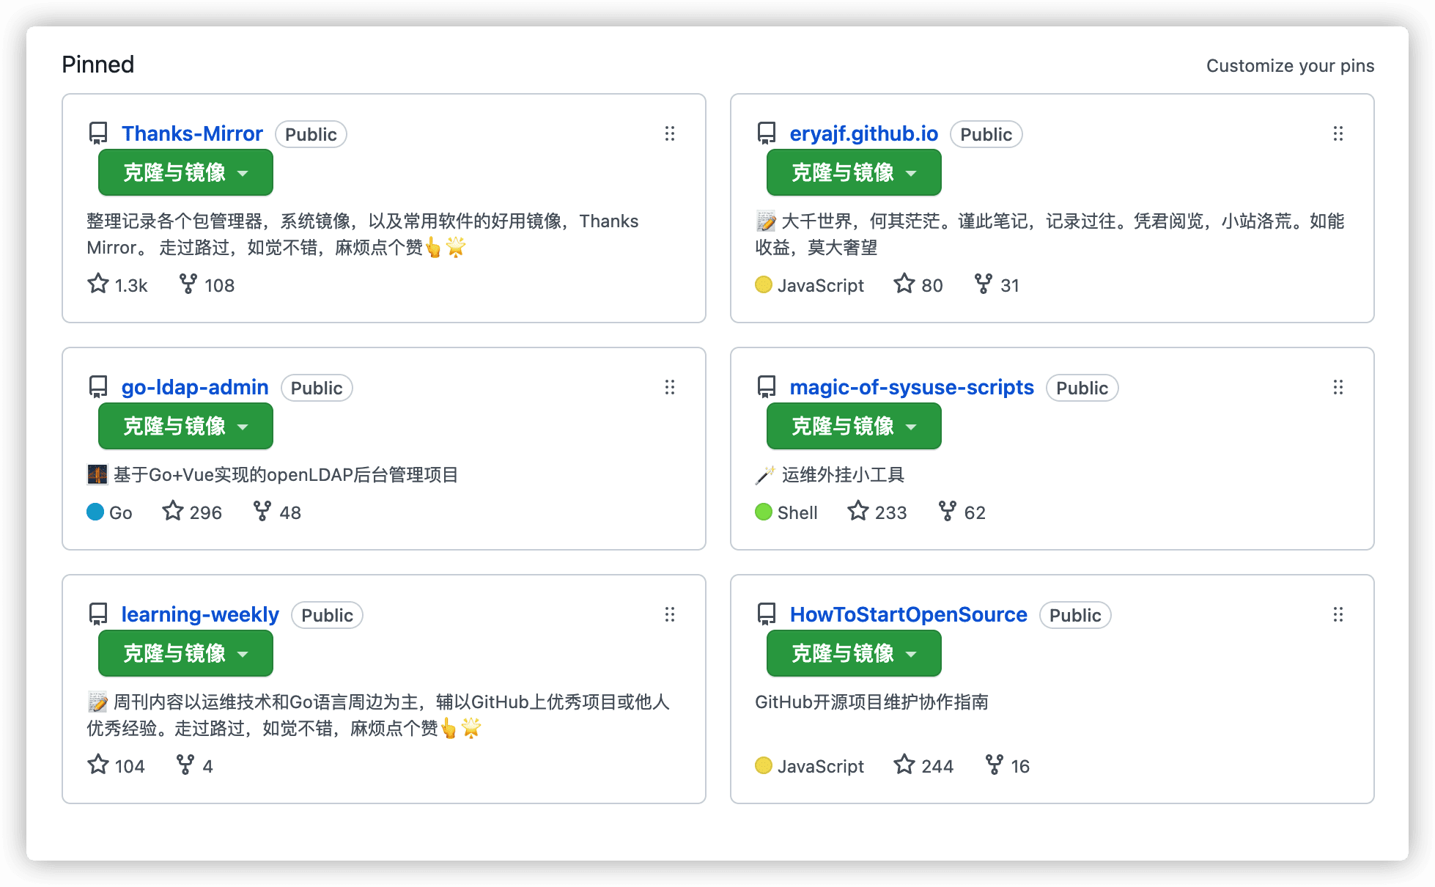Viewport: 1435px width, 887px height.
Task: Open the Thanks-Mirror repository link
Action: pyautogui.click(x=192, y=133)
